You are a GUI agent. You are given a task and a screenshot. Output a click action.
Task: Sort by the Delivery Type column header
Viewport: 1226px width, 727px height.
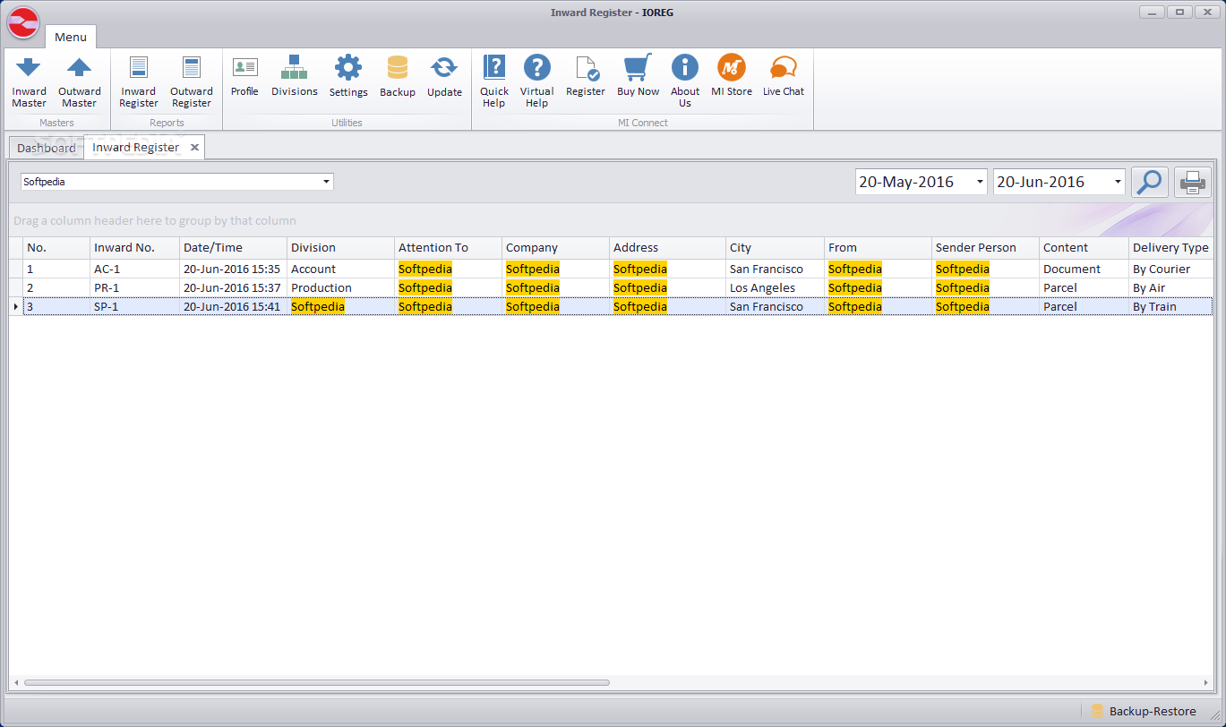(x=1170, y=248)
